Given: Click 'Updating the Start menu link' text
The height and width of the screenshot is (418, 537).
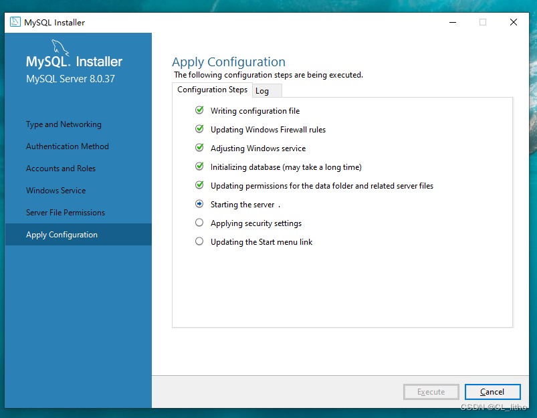Looking at the screenshot, I should coord(261,242).
